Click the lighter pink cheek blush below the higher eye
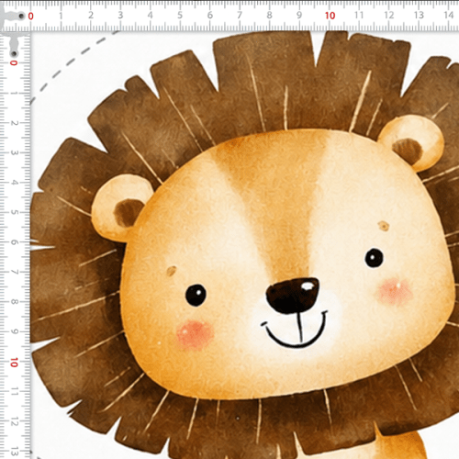 [x=395, y=291]
